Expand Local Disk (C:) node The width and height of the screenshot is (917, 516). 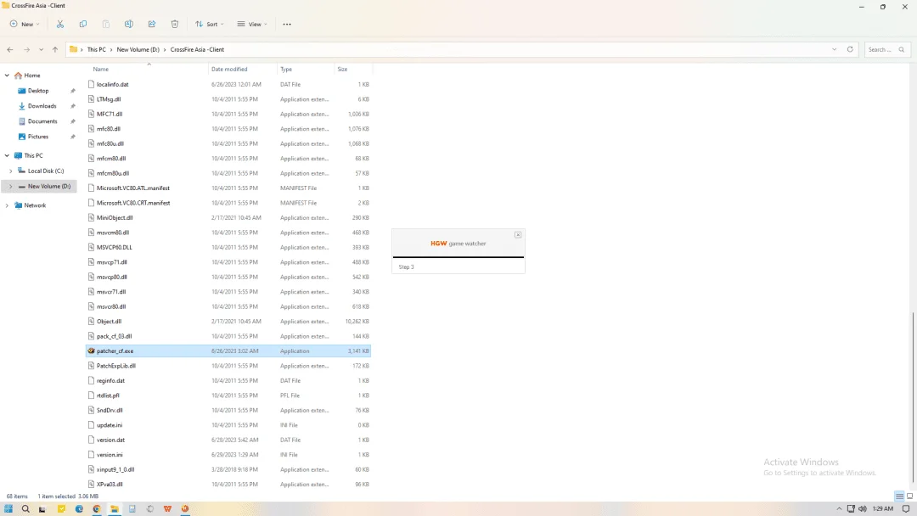(x=10, y=171)
